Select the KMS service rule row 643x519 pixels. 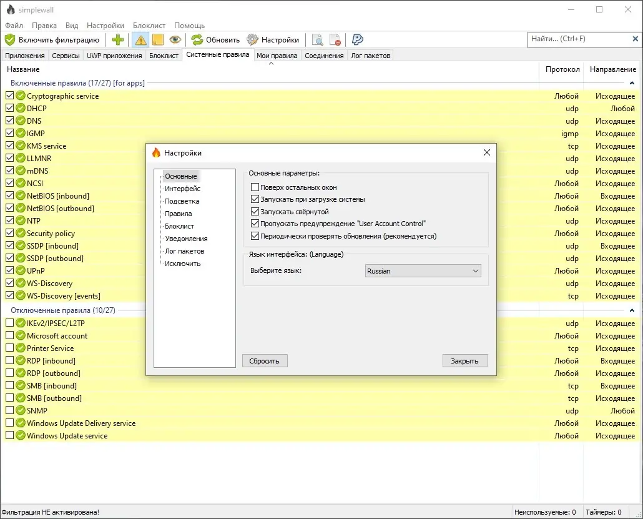[x=321, y=146]
